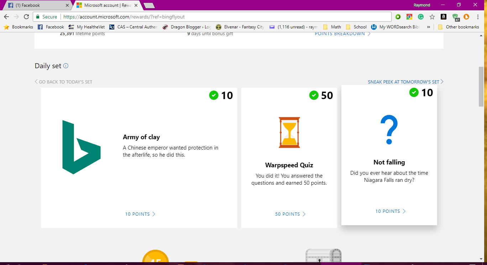Open the Other bookmarks folder

click(459, 27)
